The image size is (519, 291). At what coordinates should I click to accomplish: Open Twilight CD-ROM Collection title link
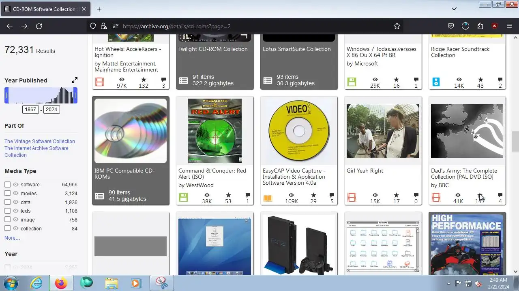[x=213, y=49]
